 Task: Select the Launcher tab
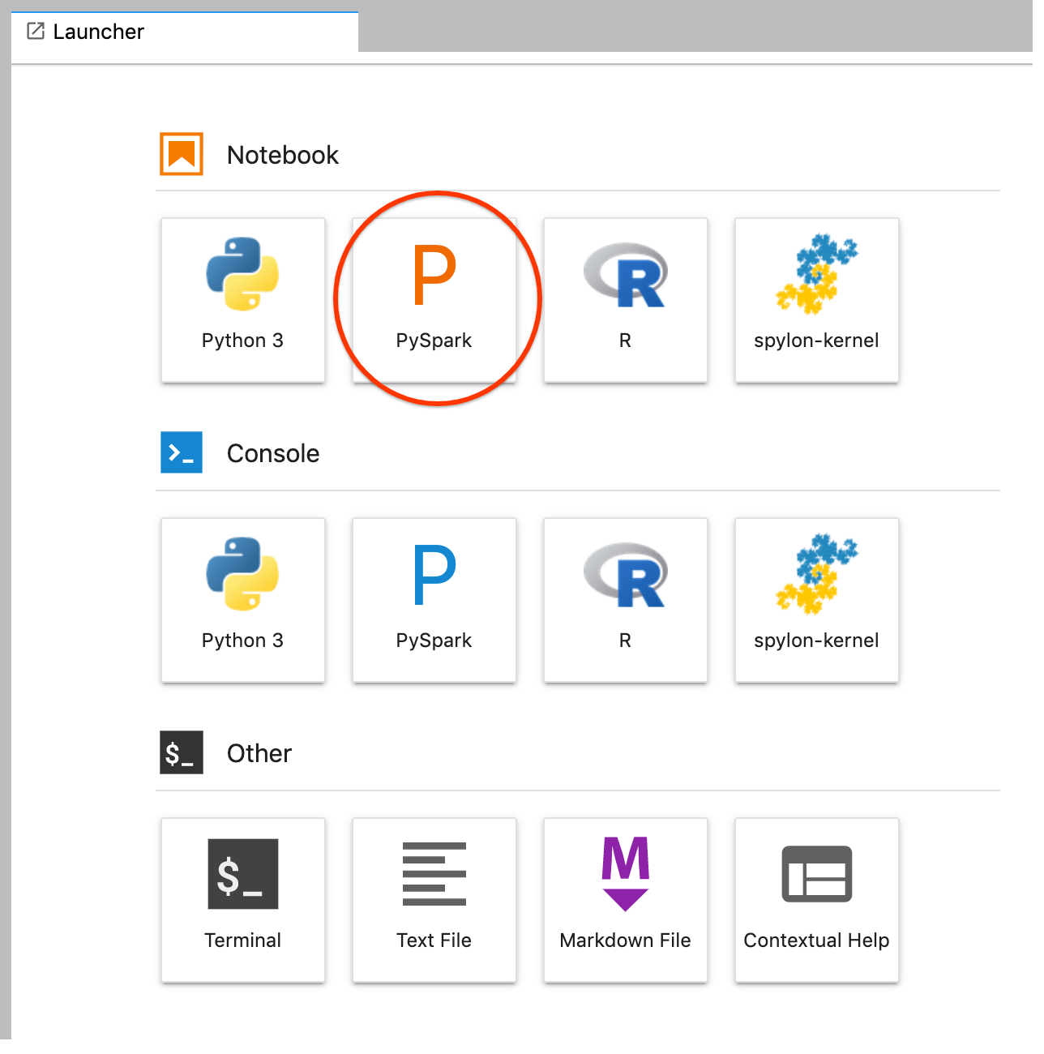98,32
